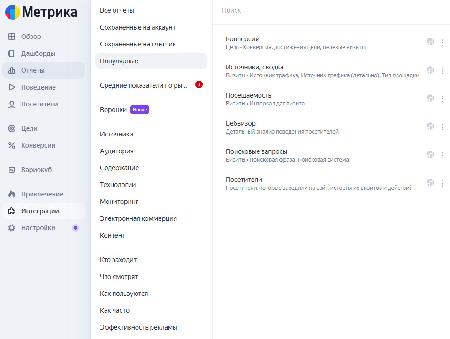450x339 pixels.
Task: Click the red beta badge near Средние показатели
Action: (199, 85)
